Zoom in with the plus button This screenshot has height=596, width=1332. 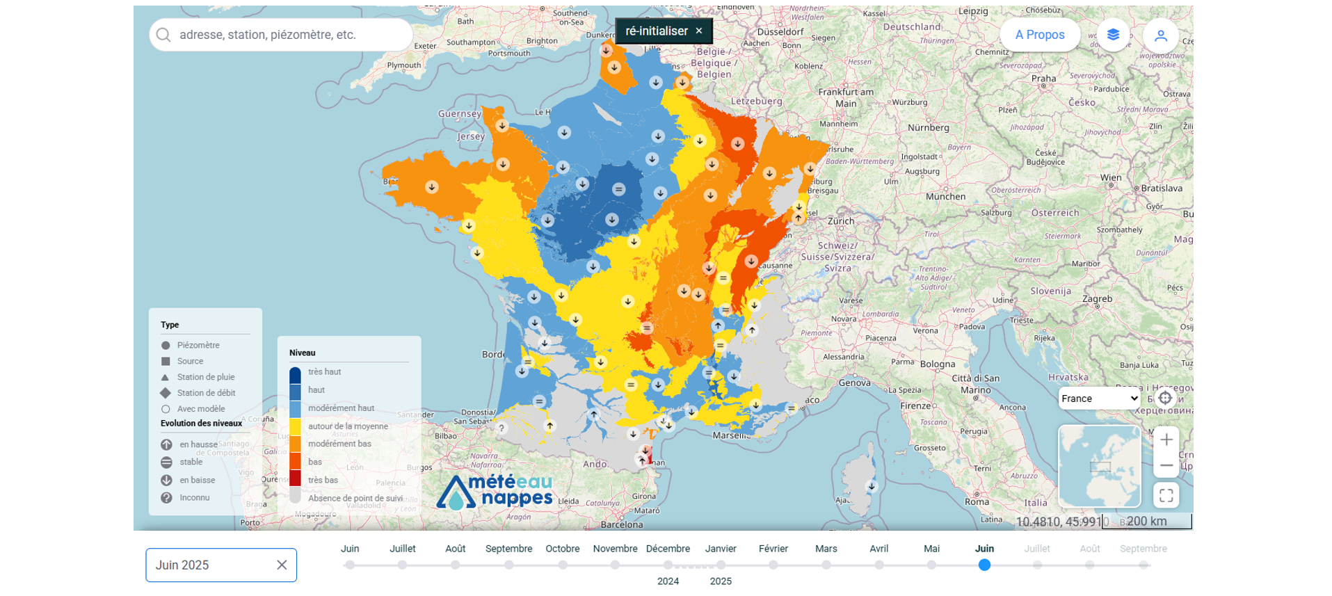click(x=1166, y=440)
